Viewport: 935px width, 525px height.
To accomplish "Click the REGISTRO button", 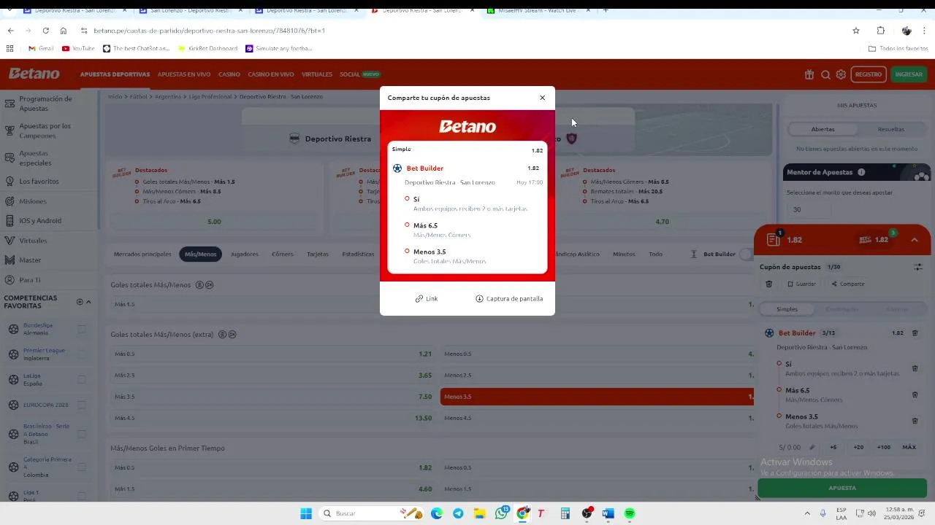I will (869, 74).
